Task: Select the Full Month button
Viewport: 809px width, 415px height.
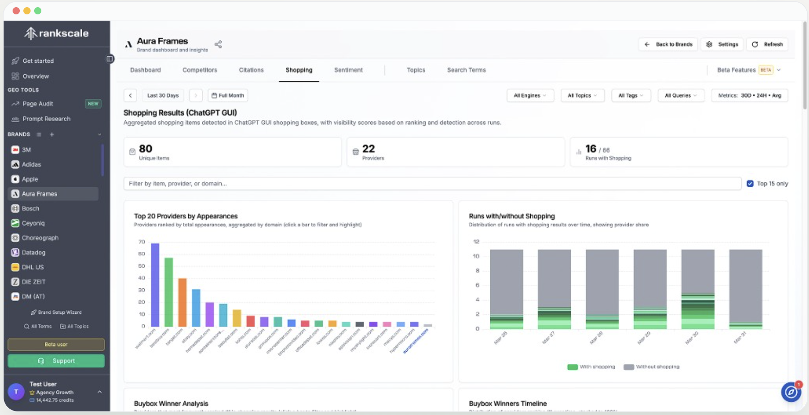Action: (x=228, y=96)
